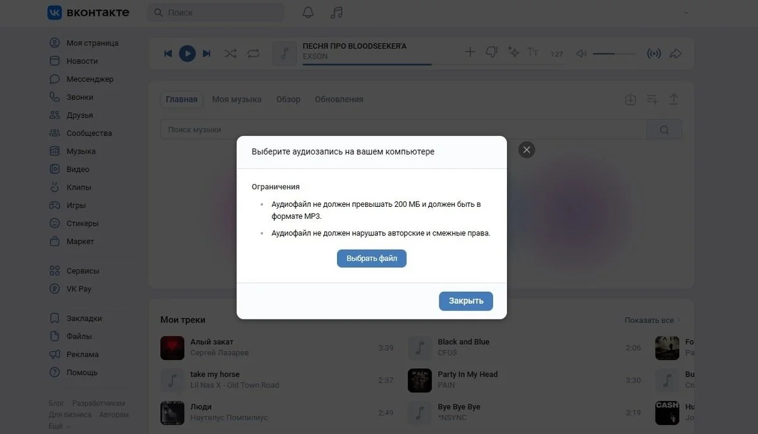Viewport: 758px width, 434px height.
Task: Open Моя страница in sidebar
Action: click(84, 42)
